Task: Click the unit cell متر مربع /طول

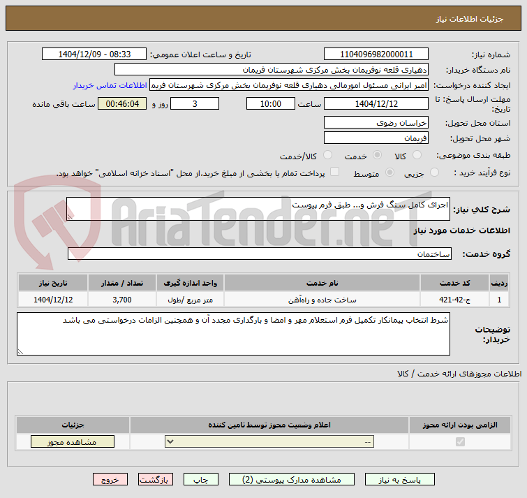Action: (190, 300)
